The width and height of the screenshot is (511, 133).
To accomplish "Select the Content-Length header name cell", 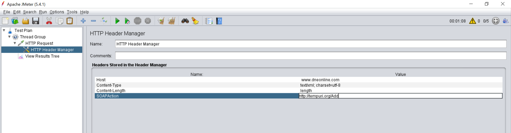I will tap(197, 91).
